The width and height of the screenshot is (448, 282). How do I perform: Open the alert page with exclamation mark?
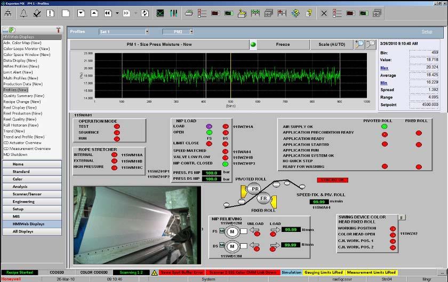pos(50,13)
